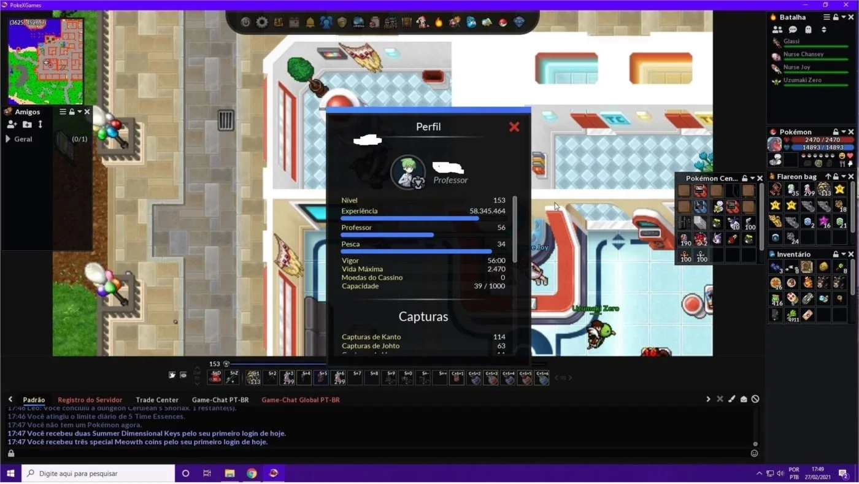Close the Perfil window with red X
Image resolution: width=859 pixels, height=484 pixels.
point(514,126)
